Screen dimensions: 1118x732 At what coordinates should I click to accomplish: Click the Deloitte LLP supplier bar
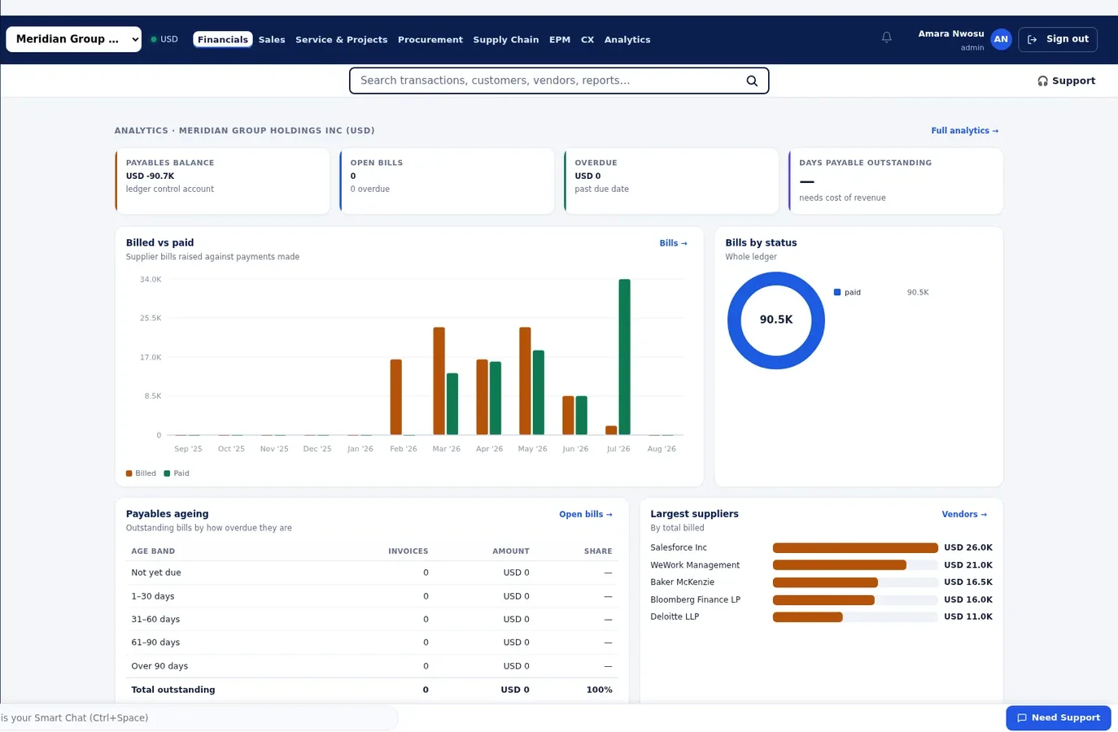click(808, 617)
